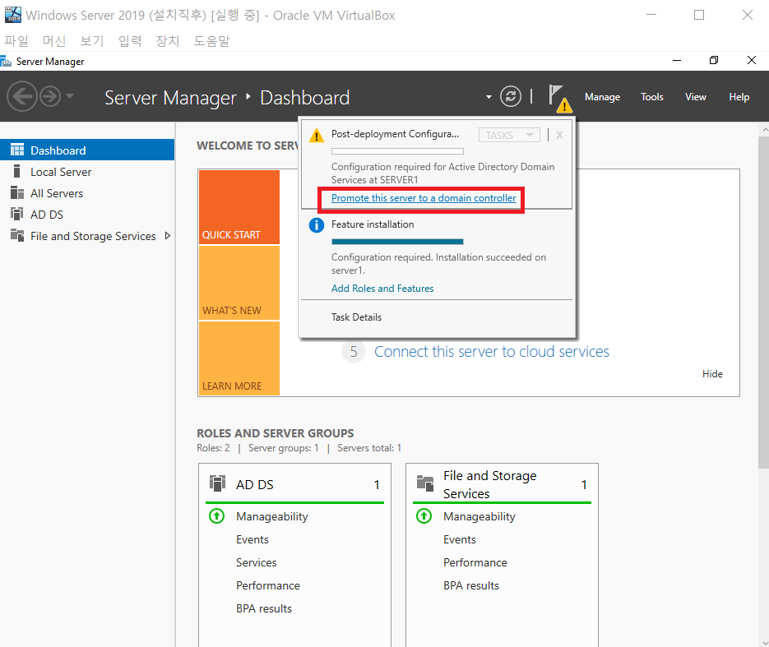Click File and Storage Manageability green arrow icon

[424, 516]
